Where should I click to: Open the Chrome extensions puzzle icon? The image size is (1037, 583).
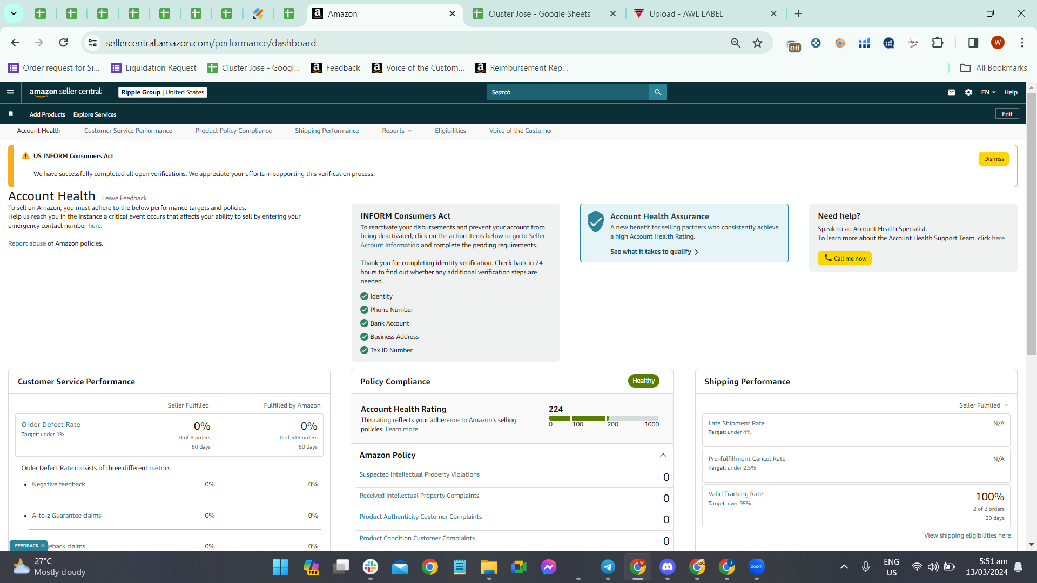pyautogui.click(x=938, y=43)
